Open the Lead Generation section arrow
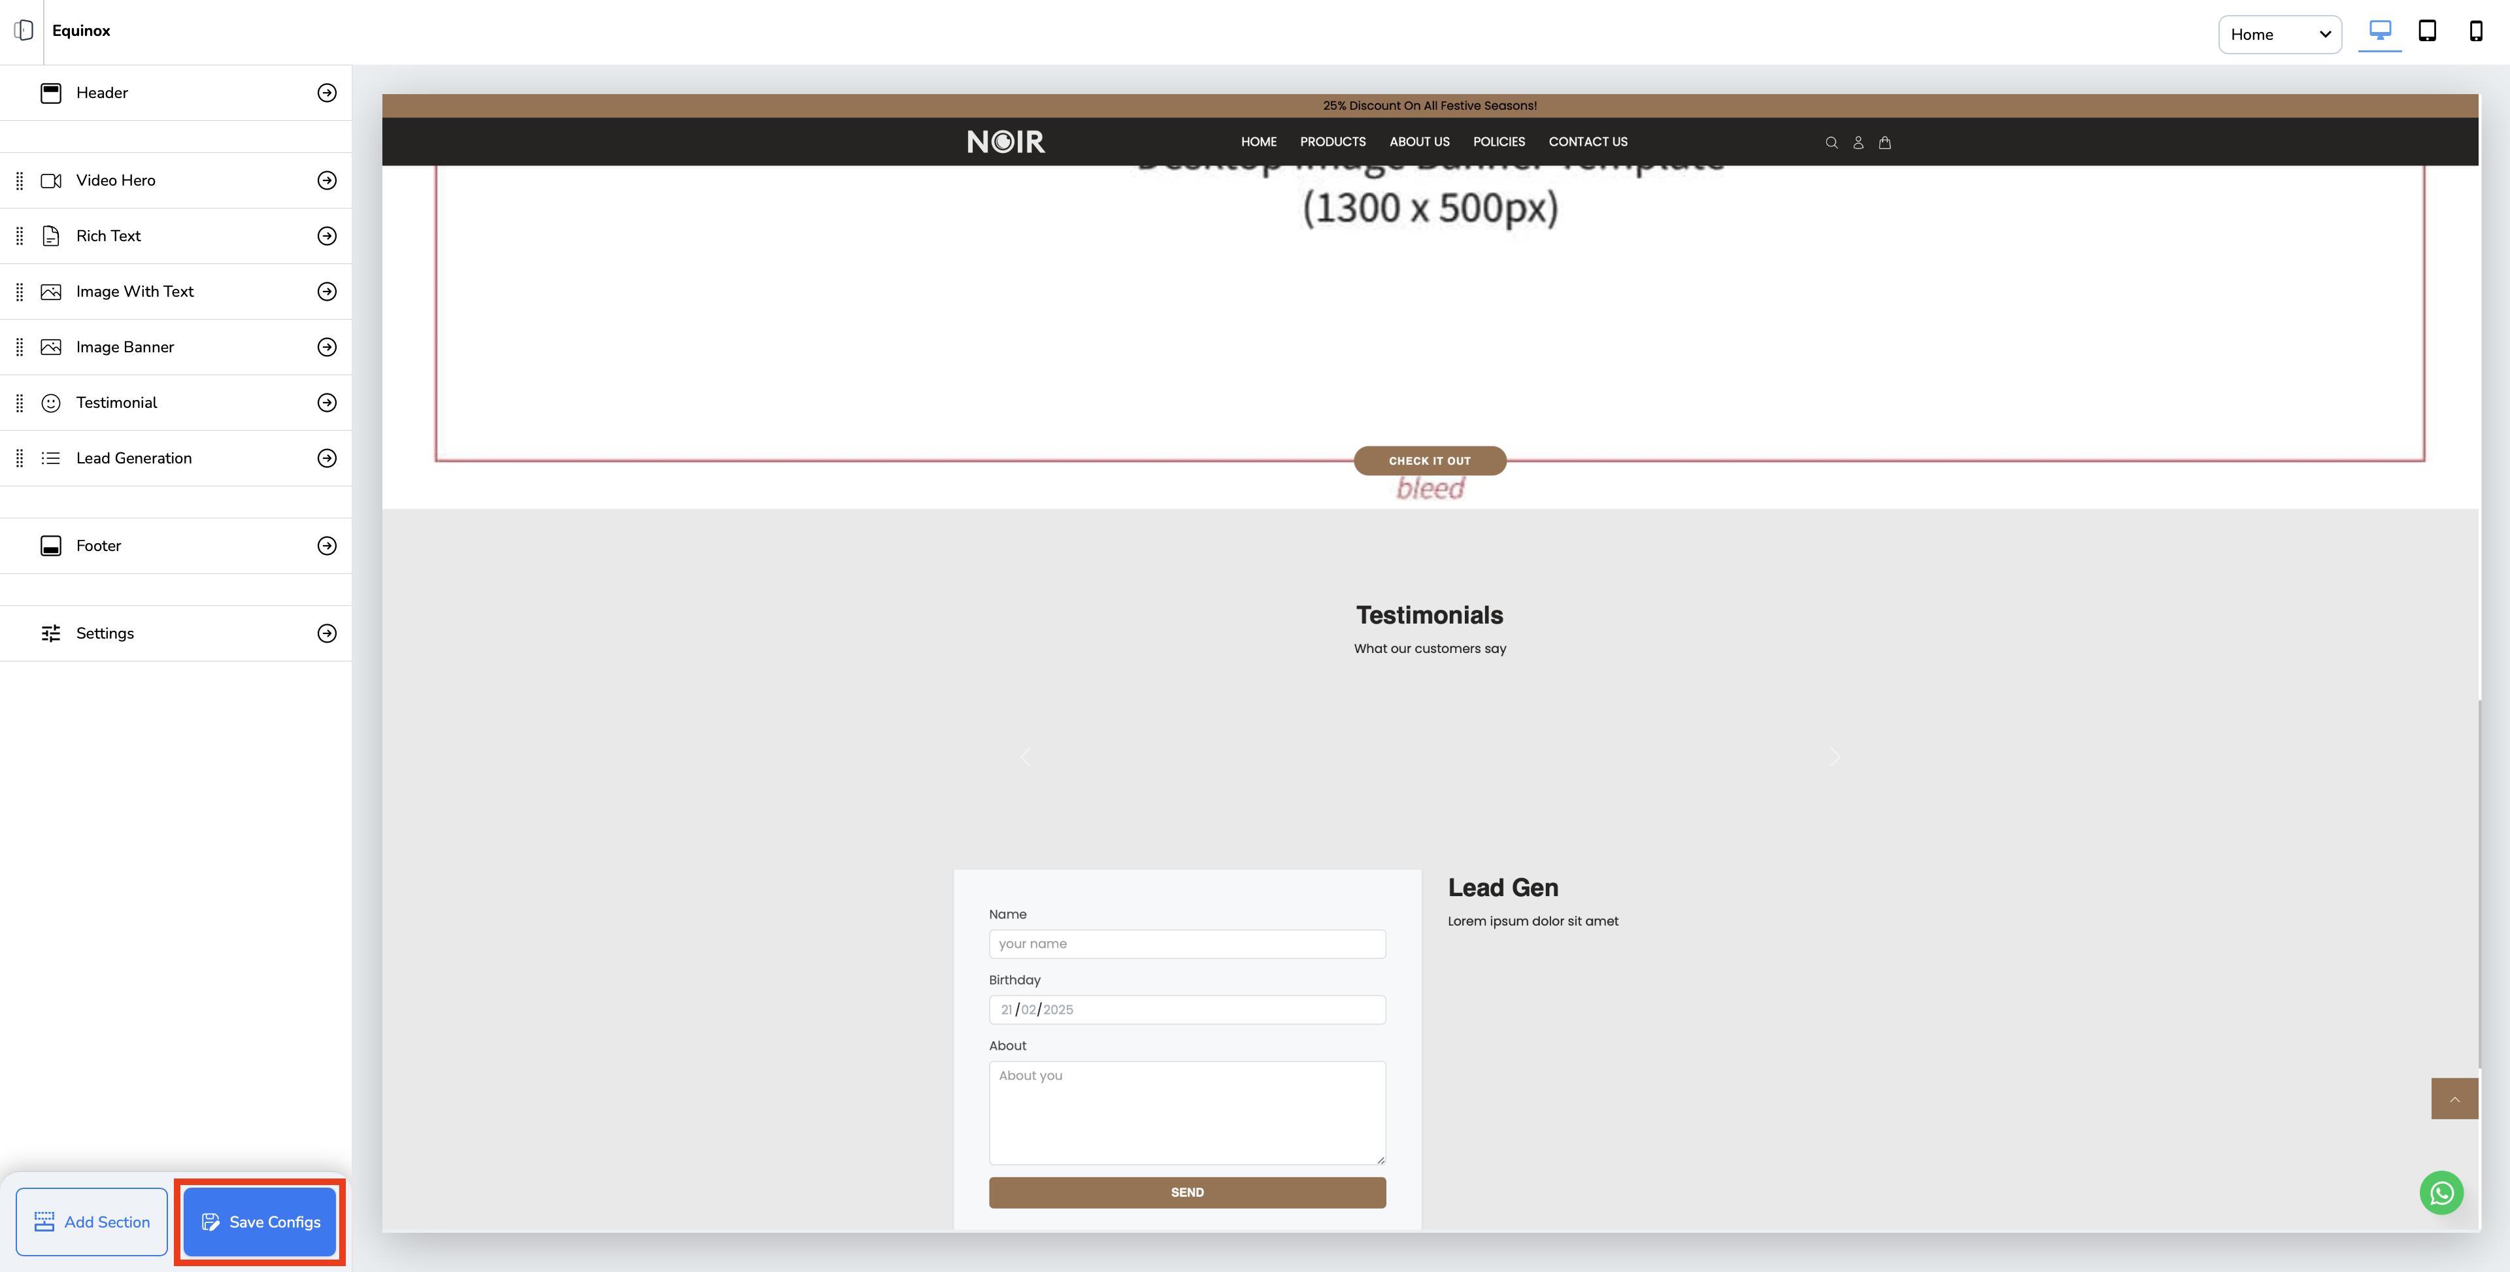 pyautogui.click(x=327, y=458)
